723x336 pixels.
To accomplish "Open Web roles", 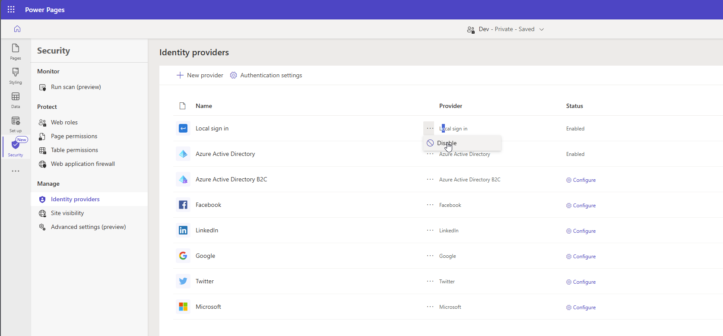I will pos(64,122).
